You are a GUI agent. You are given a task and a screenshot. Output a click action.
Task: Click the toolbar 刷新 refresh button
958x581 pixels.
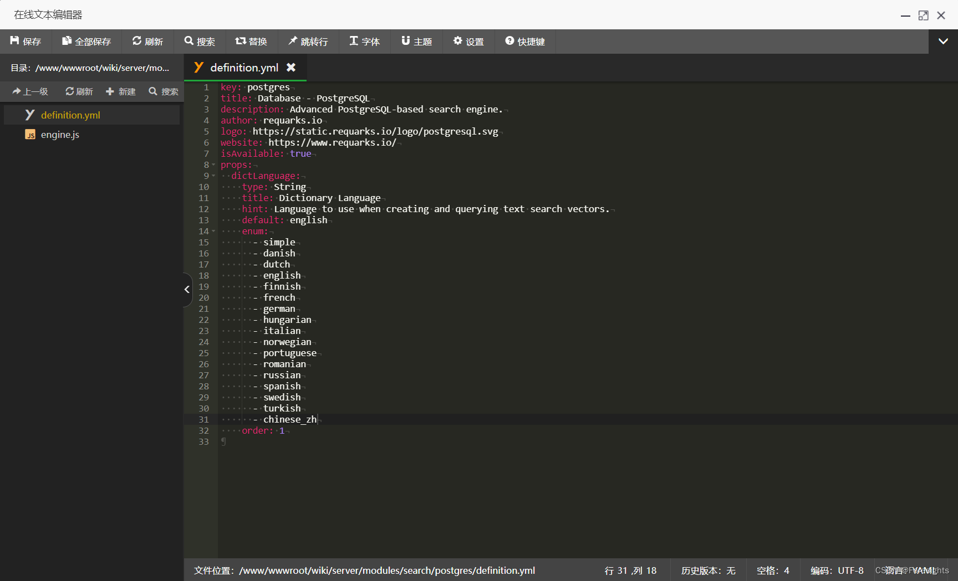click(147, 42)
